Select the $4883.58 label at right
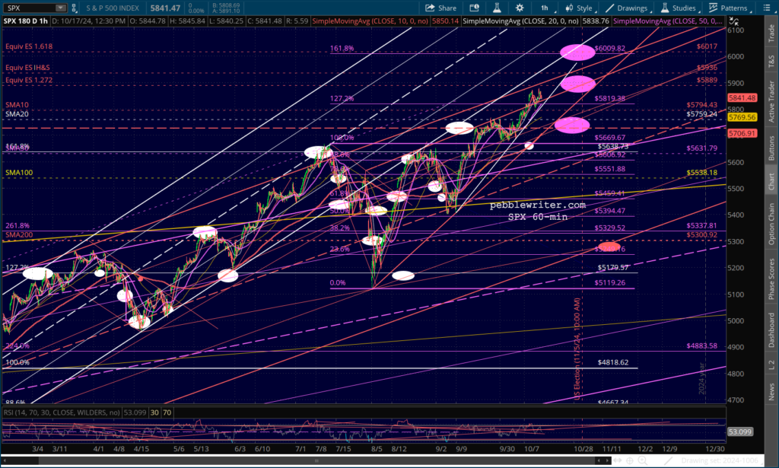 click(x=701, y=345)
